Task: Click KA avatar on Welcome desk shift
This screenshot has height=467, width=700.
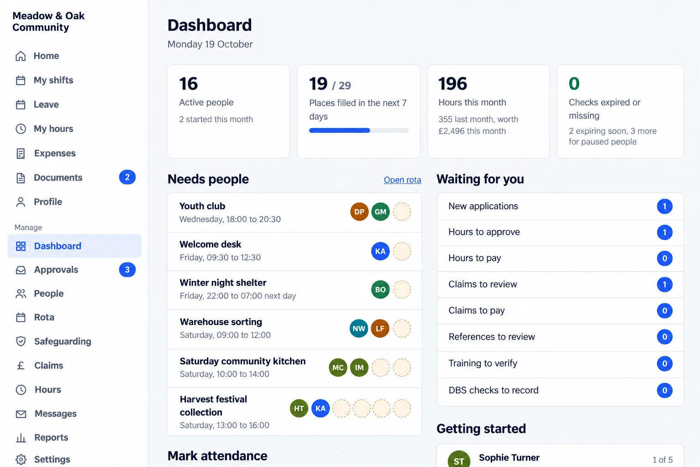Action: tap(381, 251)
